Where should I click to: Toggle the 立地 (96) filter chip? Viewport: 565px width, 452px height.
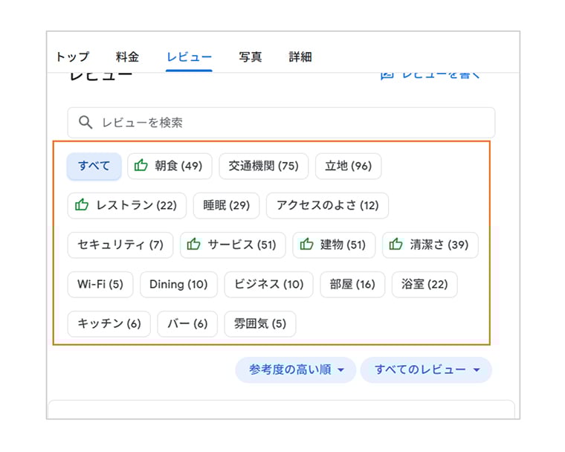click(x=348, y=166)
